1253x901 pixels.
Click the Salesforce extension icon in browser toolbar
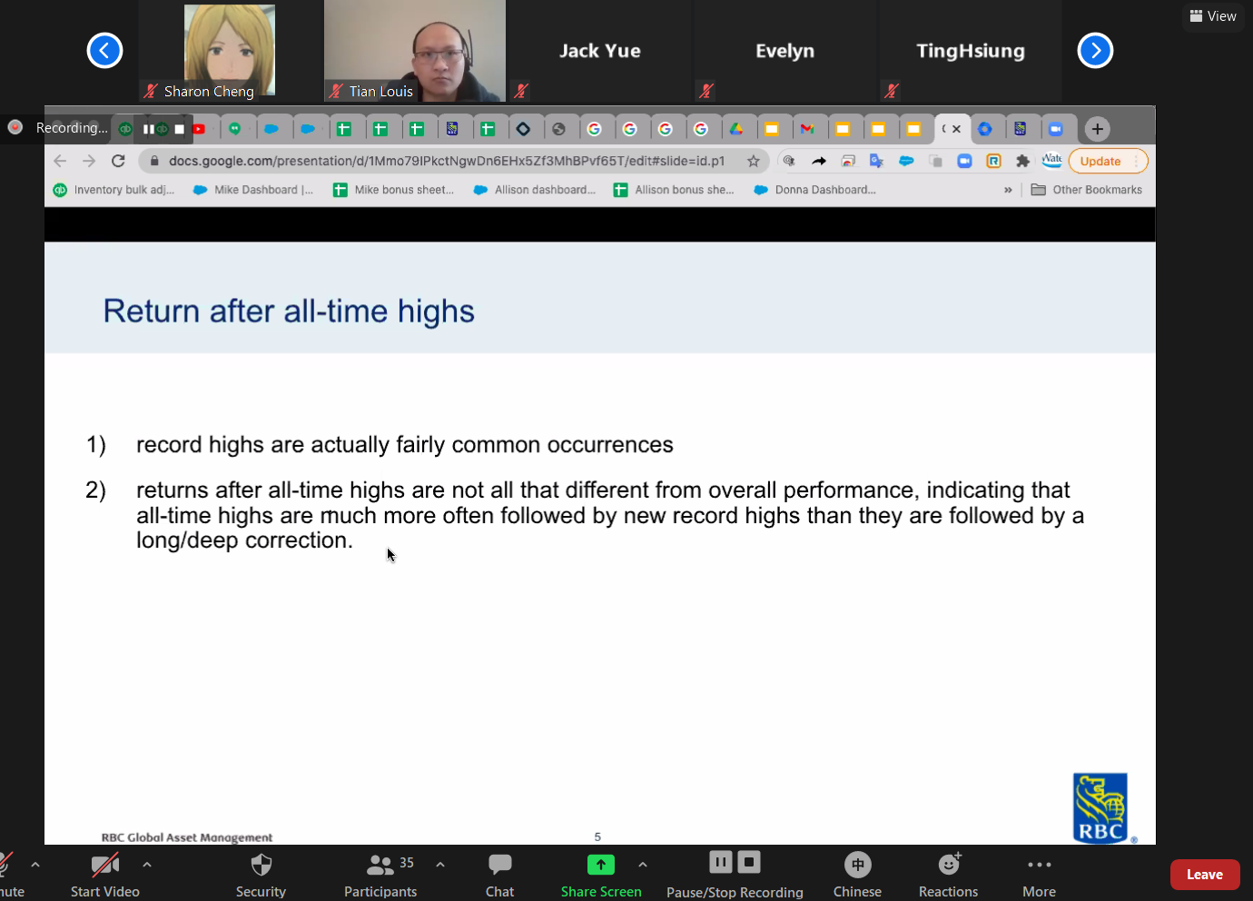pos(906,161)
